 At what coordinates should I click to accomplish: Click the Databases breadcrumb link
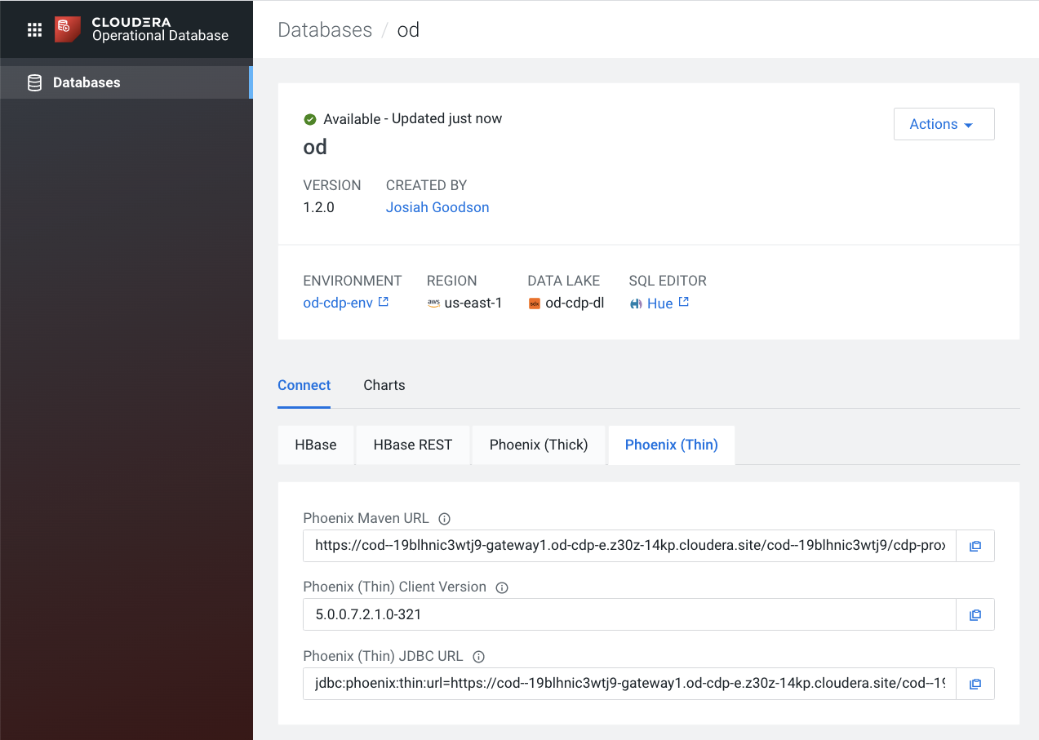(325, 29)
